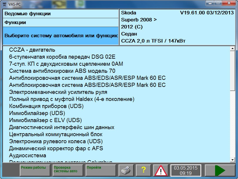238x179 pixels.
Task: Select Электроника рулевого колеса (UDS)
Action: click(x=56, y=141)
